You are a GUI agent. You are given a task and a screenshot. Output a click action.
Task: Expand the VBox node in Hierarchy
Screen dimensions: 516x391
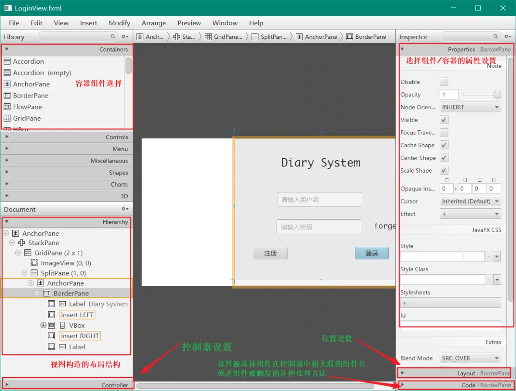[x=43, y=325]
